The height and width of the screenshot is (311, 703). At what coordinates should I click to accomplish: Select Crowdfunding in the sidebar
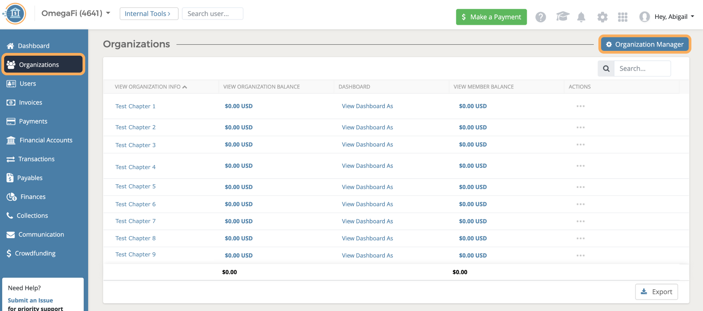35,253
